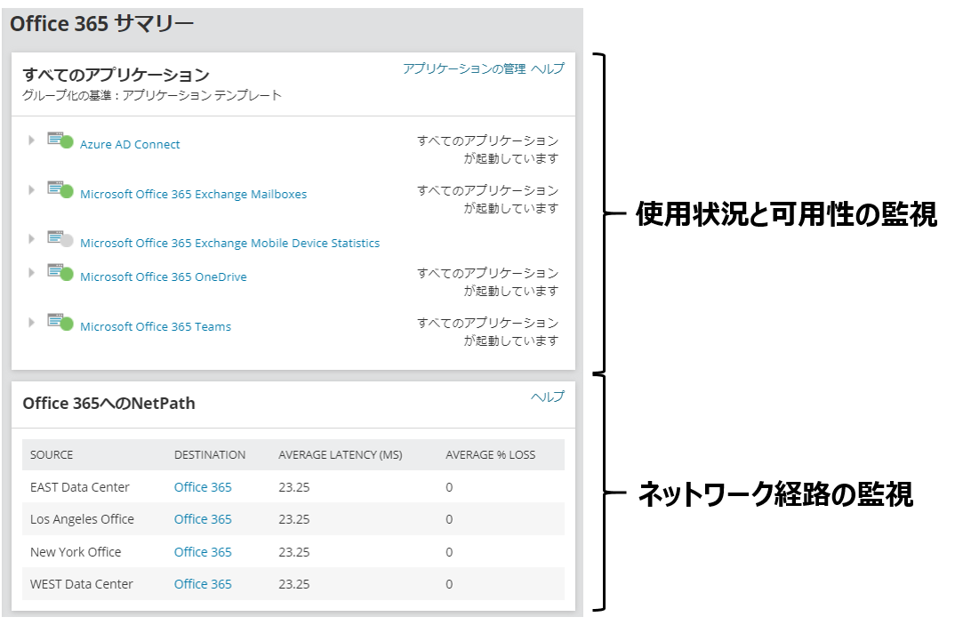Click the SOURCE column header
This screenshot has height=625, width=971.
click(x=52, y=454)
